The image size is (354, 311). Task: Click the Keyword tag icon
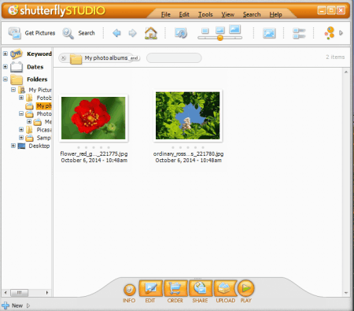pos(17,54)
